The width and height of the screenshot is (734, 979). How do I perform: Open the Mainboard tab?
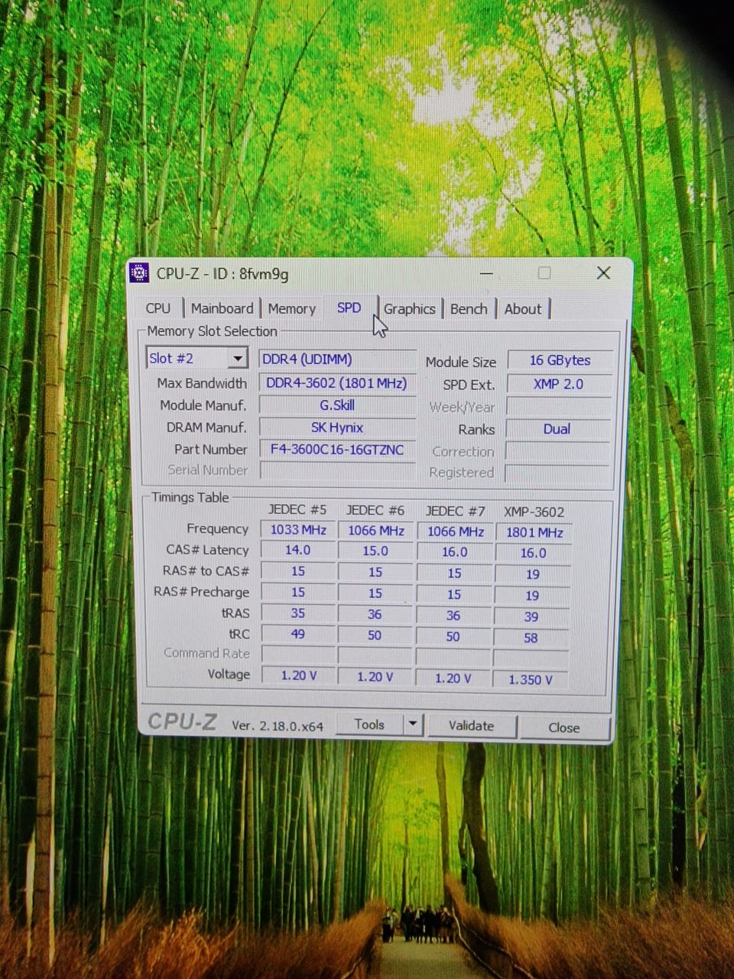[222, 308]
